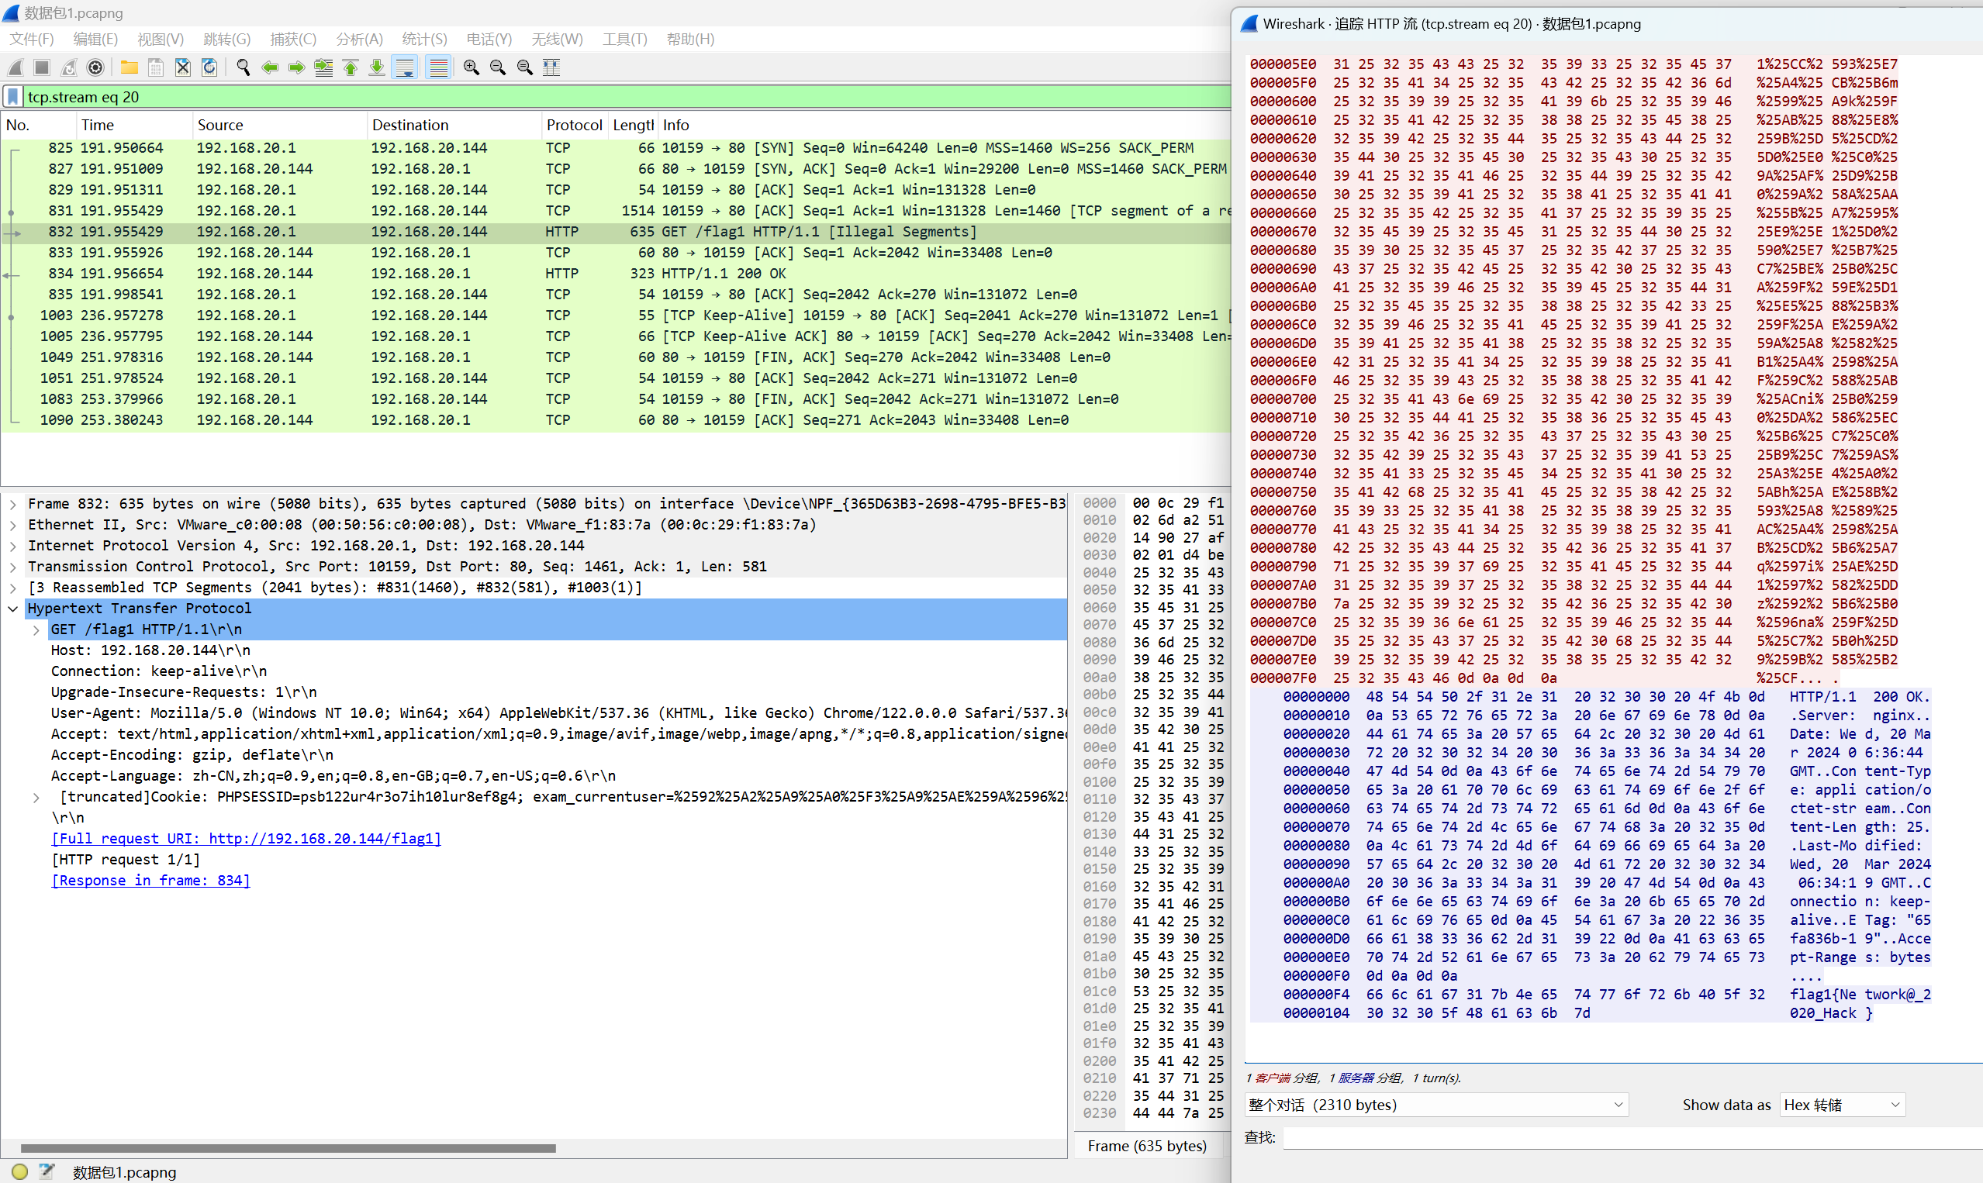
Task: Follow Response in frame 834 link
Action: (150, 881)
